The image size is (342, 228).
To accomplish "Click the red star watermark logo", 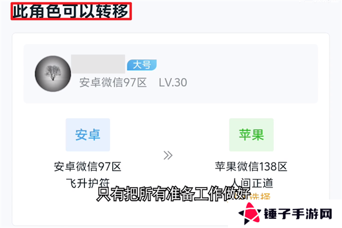I will coord(250,214).
